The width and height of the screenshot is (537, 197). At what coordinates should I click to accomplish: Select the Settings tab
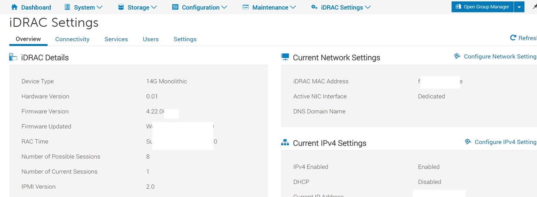pyautogui.click(x=185, y=39)
